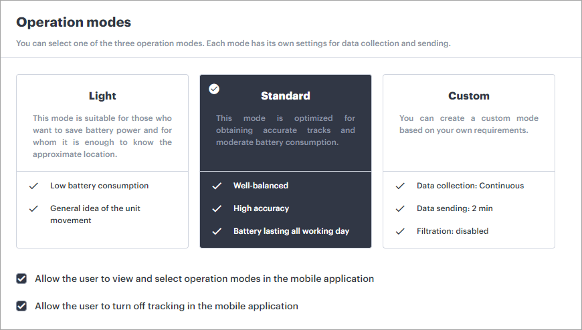Select the Standard operation mode card
Image resolution: width=582 pixels, height=330 pixels.
(286, 96)
